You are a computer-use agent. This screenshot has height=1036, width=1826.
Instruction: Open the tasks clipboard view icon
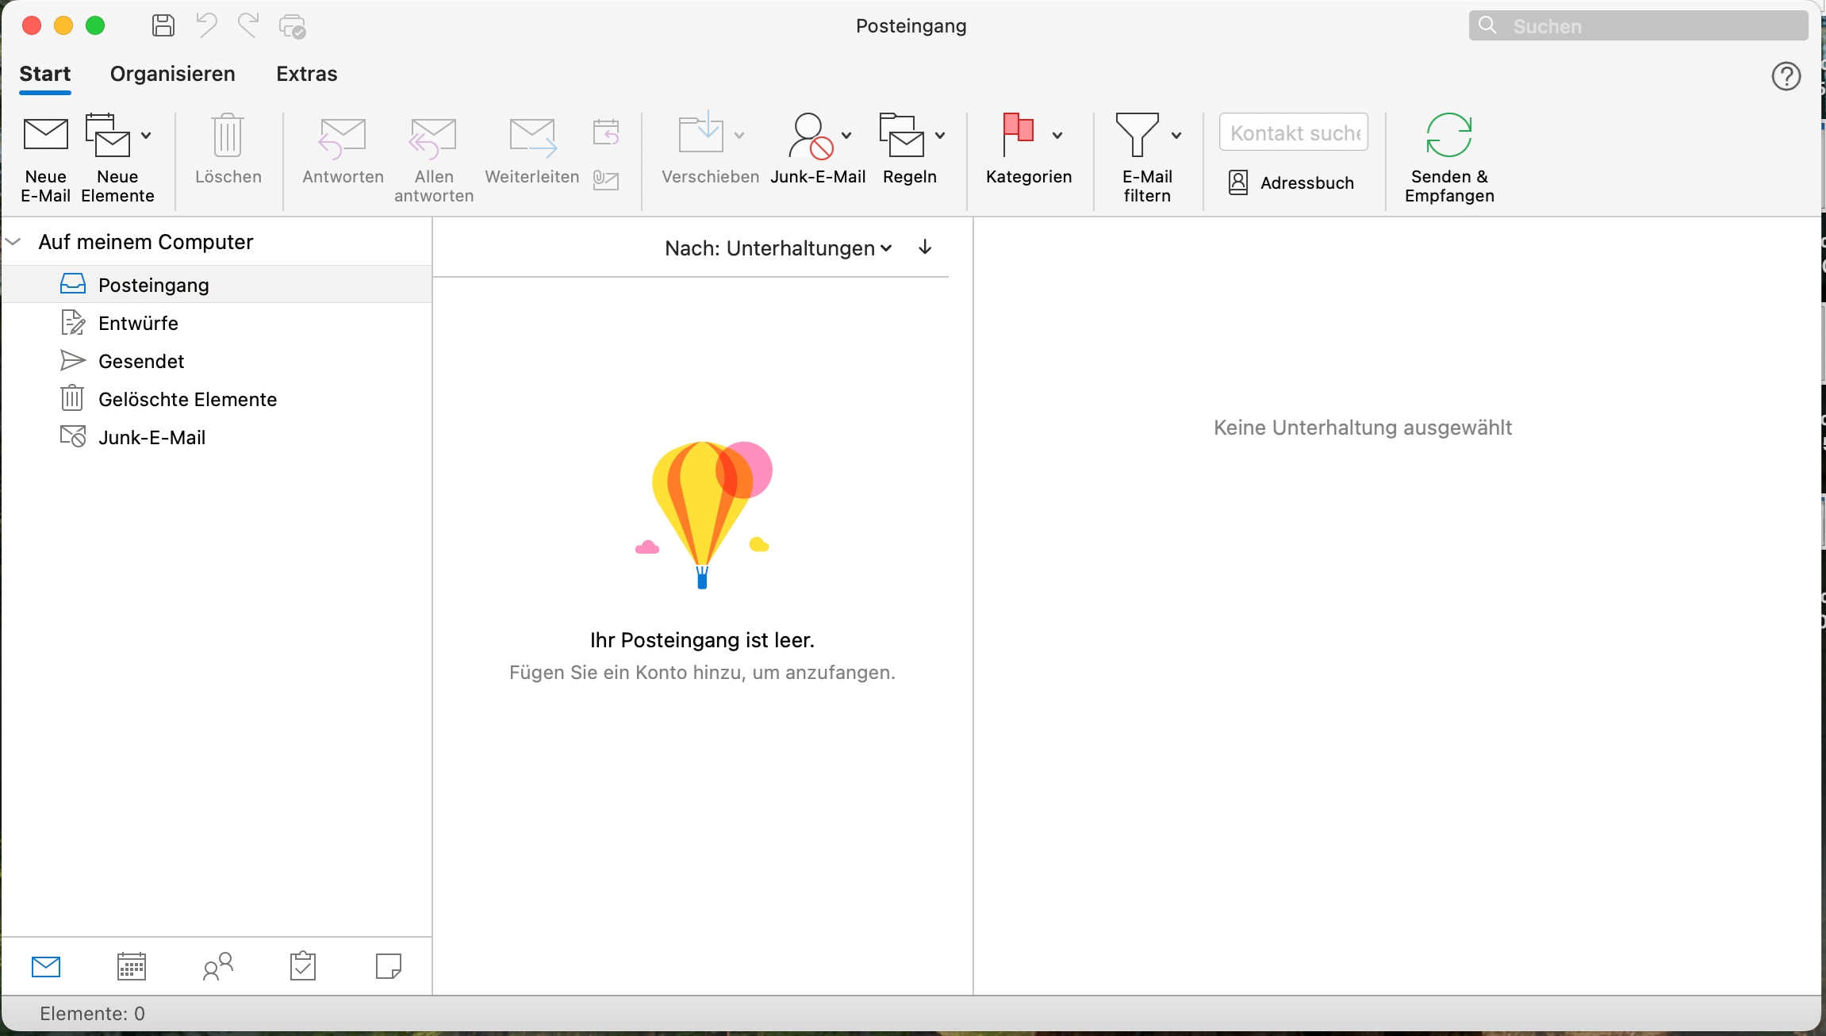303,966
